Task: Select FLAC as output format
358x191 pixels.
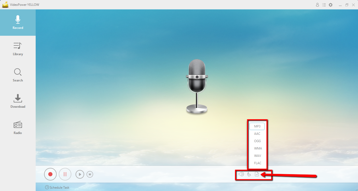Action: pyautogui.click(x=257, y=163)
